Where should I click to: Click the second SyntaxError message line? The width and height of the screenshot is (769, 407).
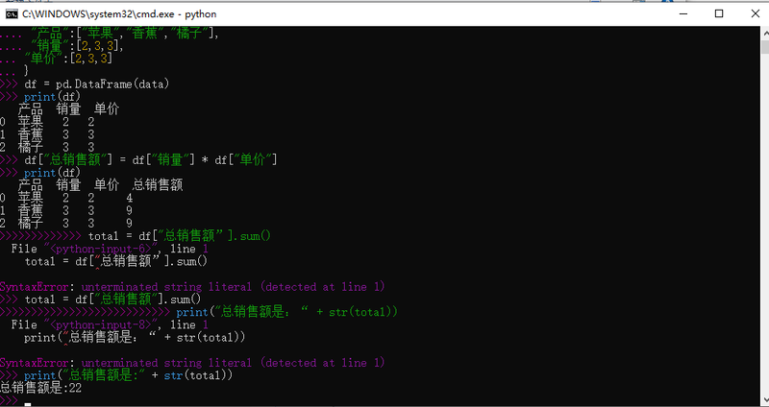(x=192, y=363)
